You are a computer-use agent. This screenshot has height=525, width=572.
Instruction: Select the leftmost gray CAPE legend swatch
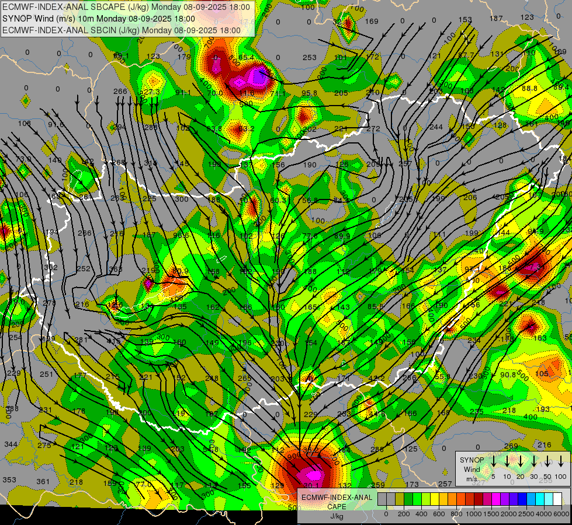coord(382,499)
